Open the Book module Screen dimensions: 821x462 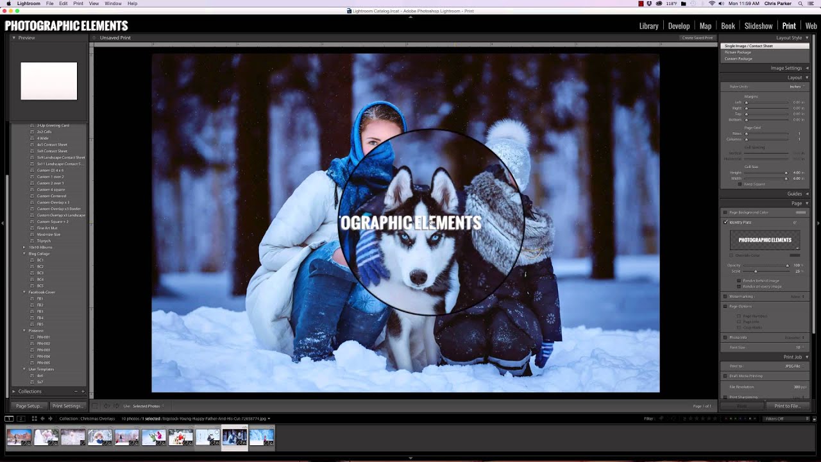click(x=728, y=26)
